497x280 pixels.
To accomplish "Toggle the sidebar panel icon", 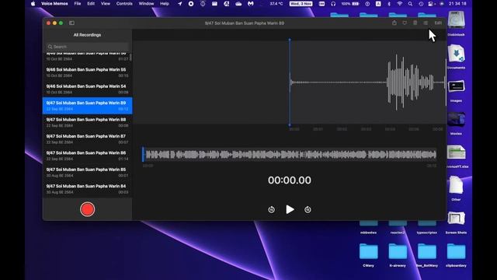I will click(x=72, y=23).
